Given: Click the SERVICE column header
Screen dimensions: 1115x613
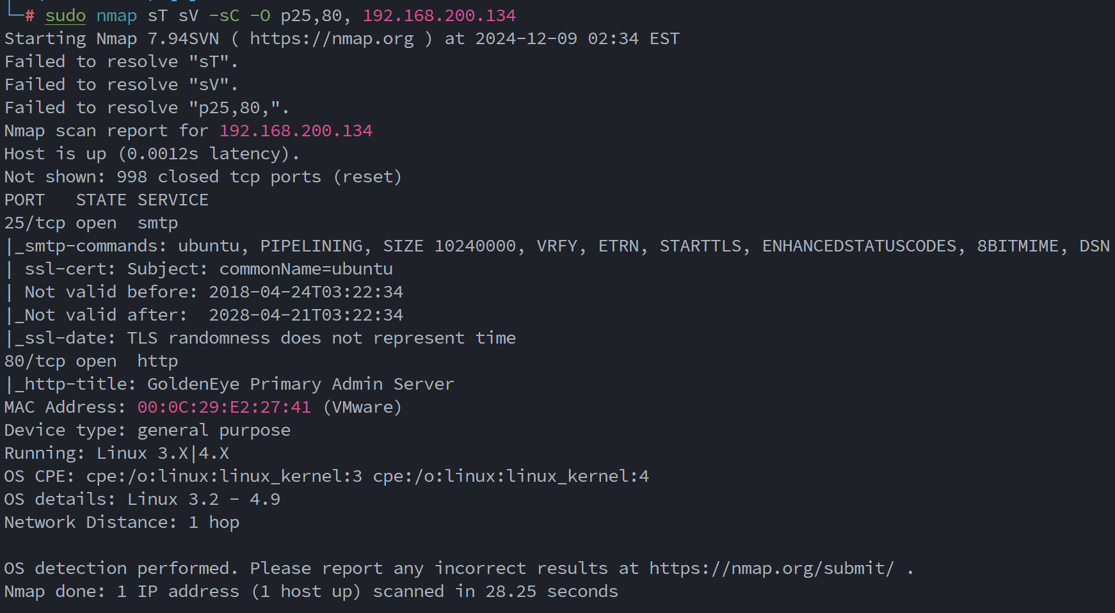Looking at the screenshot, I should pyautogui.click(x=173, y=200).
